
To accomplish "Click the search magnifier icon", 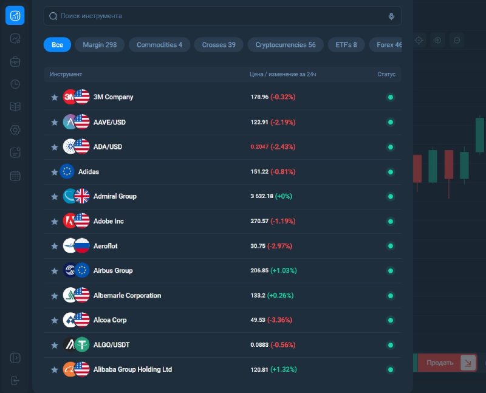I will pos(53,16).
